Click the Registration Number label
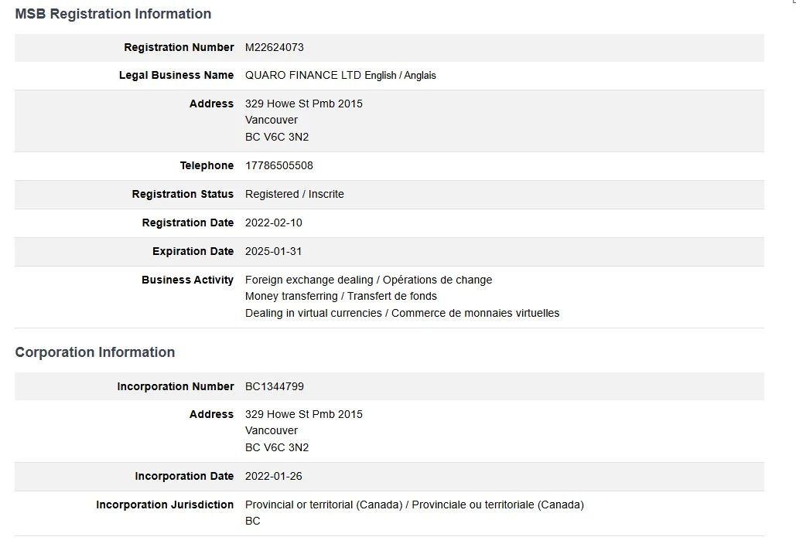796x547 pixels. (x=179, y=47)
